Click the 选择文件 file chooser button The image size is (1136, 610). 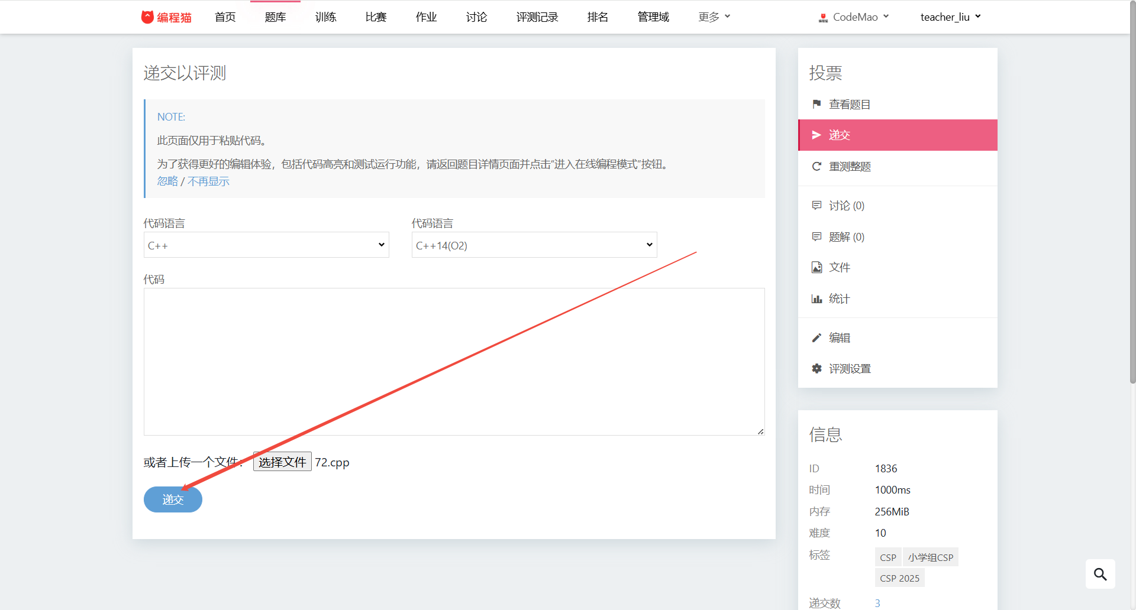pyautogui.click(x=282, y=462)
